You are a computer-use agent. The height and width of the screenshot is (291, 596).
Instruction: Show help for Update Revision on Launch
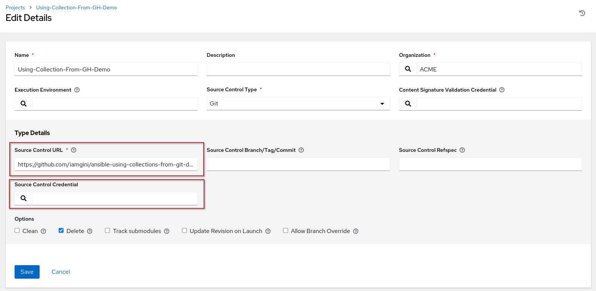pos(268,231)
